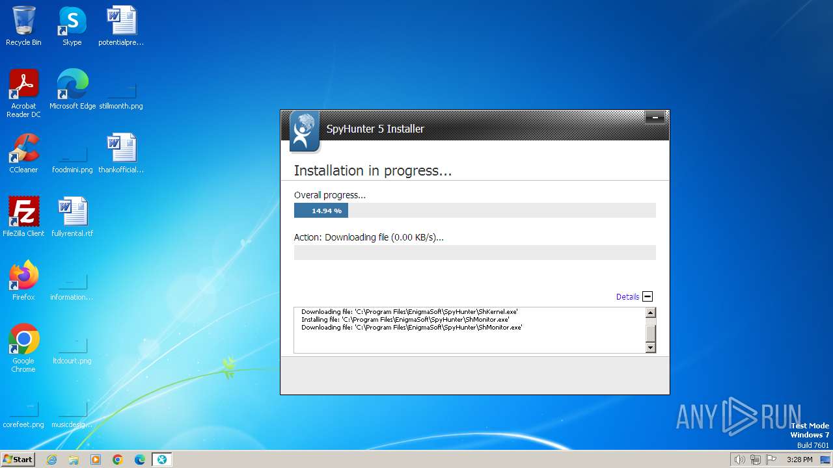Image resolution: width=833 pixels, height=468 pixels.
Task: Open Chrome from the taskbar
Action: point(118,460)
